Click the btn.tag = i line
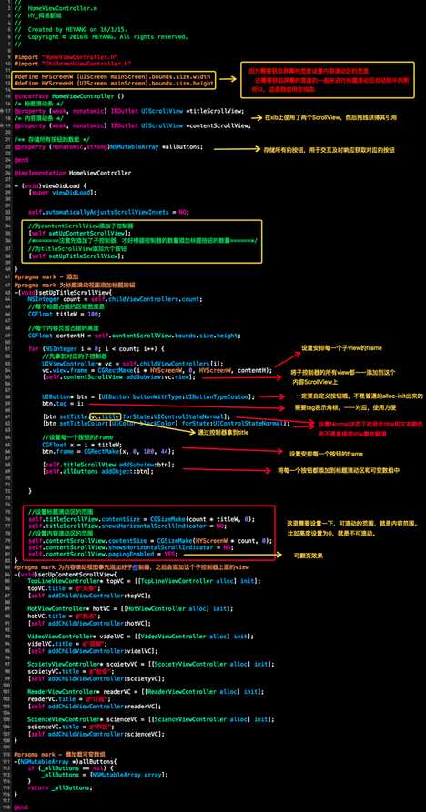The width and height of the screenshot is (426, 812). 62,403
